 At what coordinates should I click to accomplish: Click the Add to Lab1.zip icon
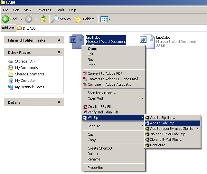coord(147,123)
